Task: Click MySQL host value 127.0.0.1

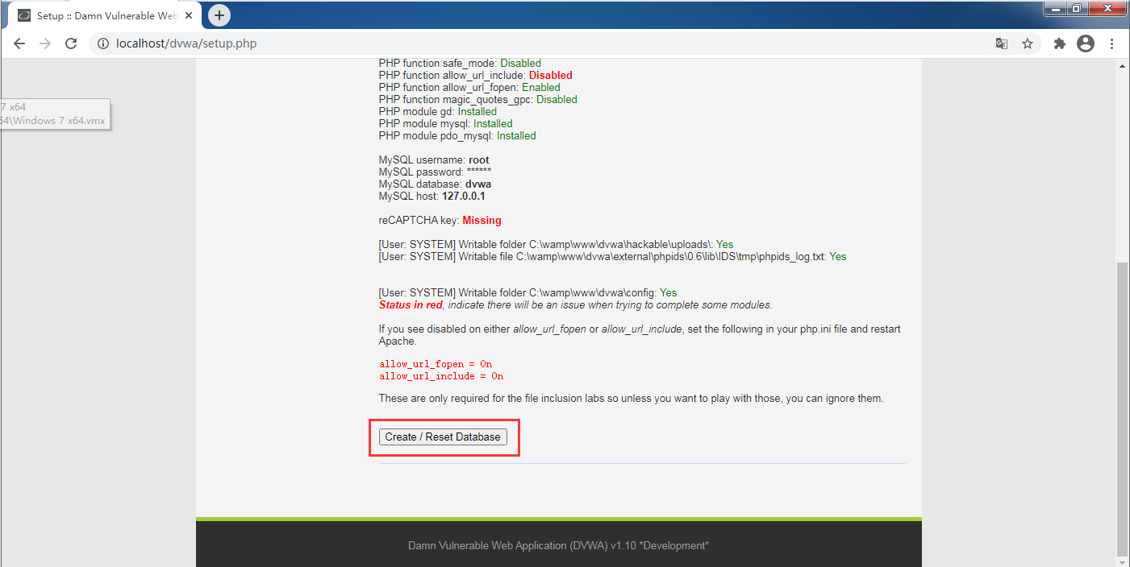Action: click(464, 196)
